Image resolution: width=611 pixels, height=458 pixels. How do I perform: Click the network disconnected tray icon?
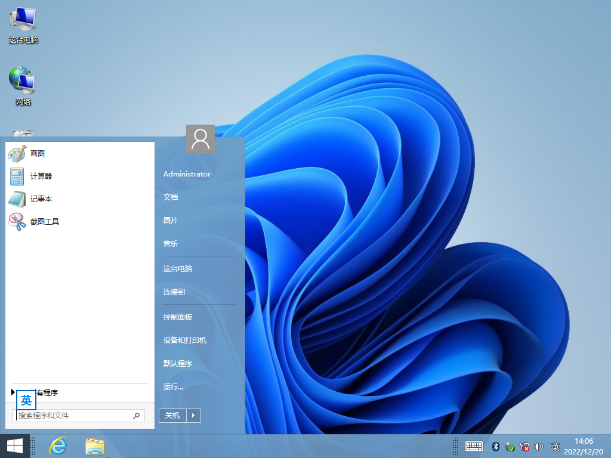tap(524, 446)
